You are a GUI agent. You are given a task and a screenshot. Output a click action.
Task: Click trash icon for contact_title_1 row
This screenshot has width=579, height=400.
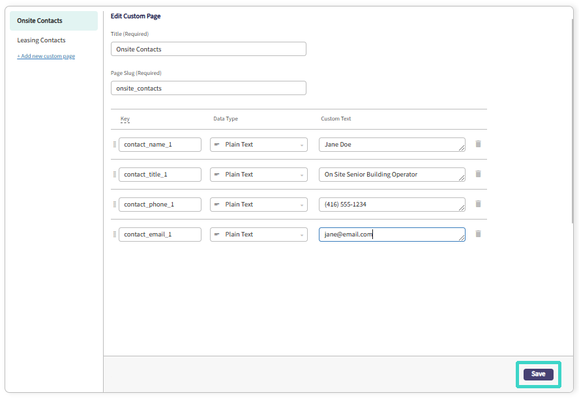pyautogui.click(x=478, y=174)
